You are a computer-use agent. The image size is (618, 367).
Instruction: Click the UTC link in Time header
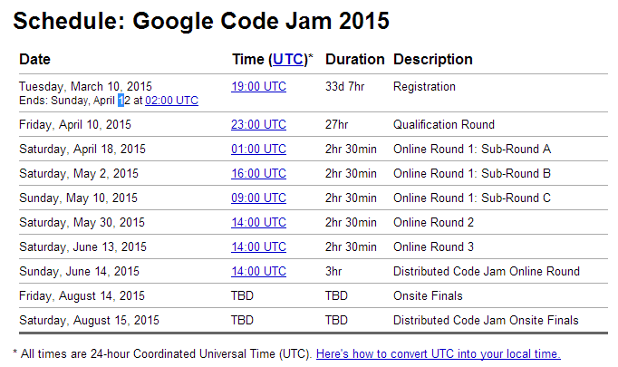[288, 59]
